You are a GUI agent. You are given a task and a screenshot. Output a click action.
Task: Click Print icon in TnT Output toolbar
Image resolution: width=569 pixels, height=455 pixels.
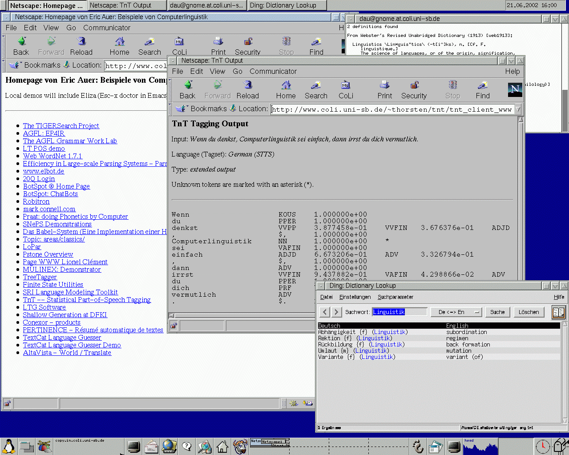click(x=384, y=85)
